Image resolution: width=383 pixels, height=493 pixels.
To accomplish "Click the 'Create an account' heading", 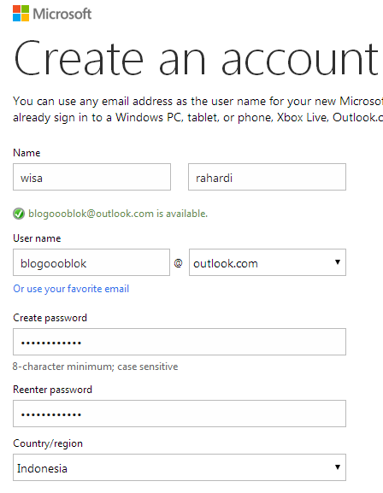I will [196, 58].
